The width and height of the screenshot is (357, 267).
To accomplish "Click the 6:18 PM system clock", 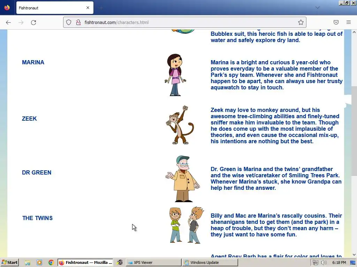I will (339, 262).
